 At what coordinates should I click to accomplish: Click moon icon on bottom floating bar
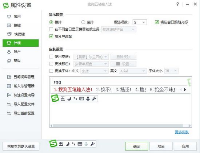click(x=68, y=144)
